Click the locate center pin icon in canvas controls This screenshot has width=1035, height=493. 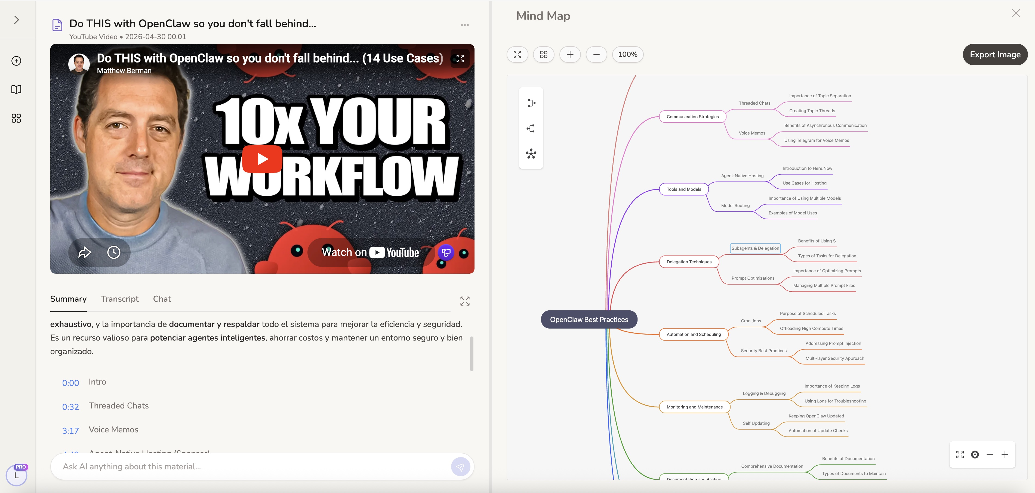975,454
